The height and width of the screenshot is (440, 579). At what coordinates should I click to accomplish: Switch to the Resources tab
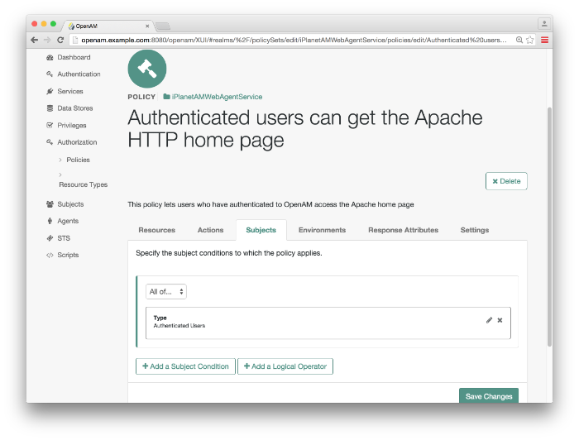[157, 230]
